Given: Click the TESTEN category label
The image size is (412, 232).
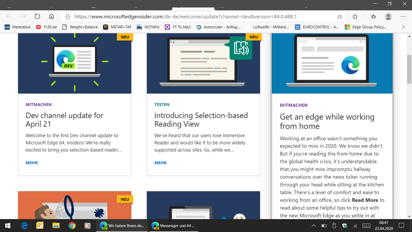Looking at the screenshot, I should point(162,104).
